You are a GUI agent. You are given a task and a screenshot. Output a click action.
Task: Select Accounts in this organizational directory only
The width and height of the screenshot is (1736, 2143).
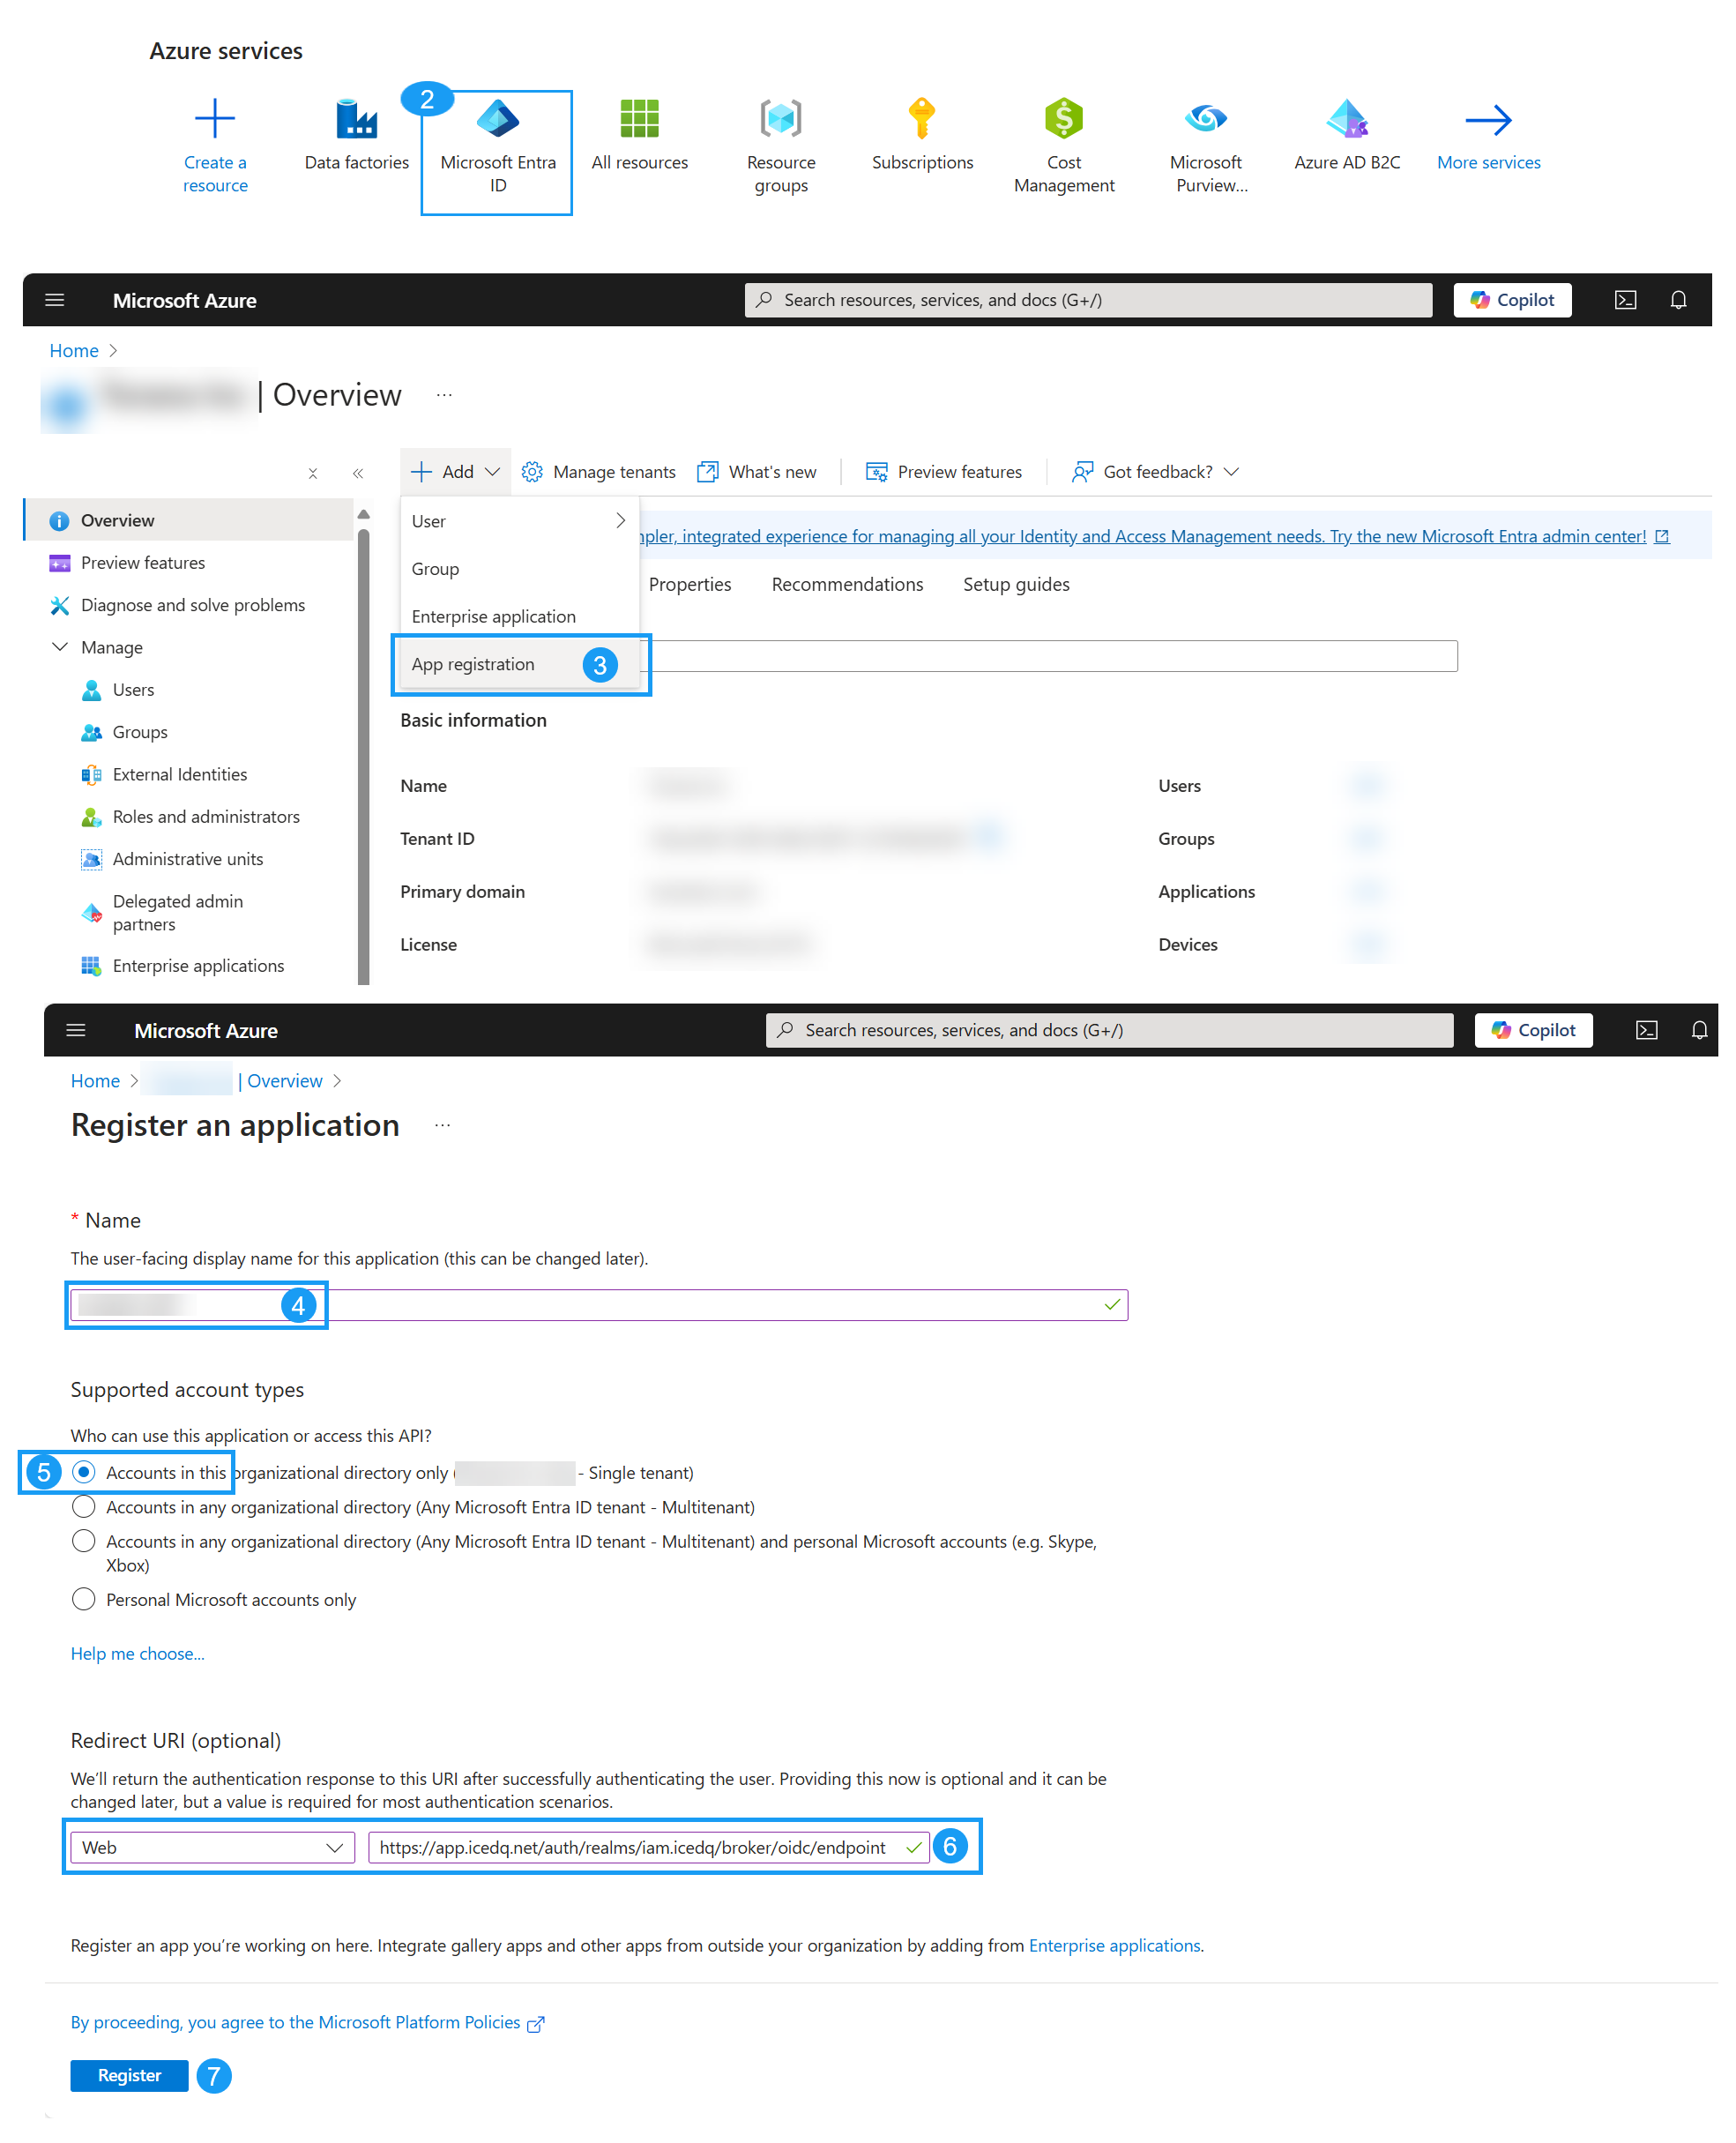84,1472
